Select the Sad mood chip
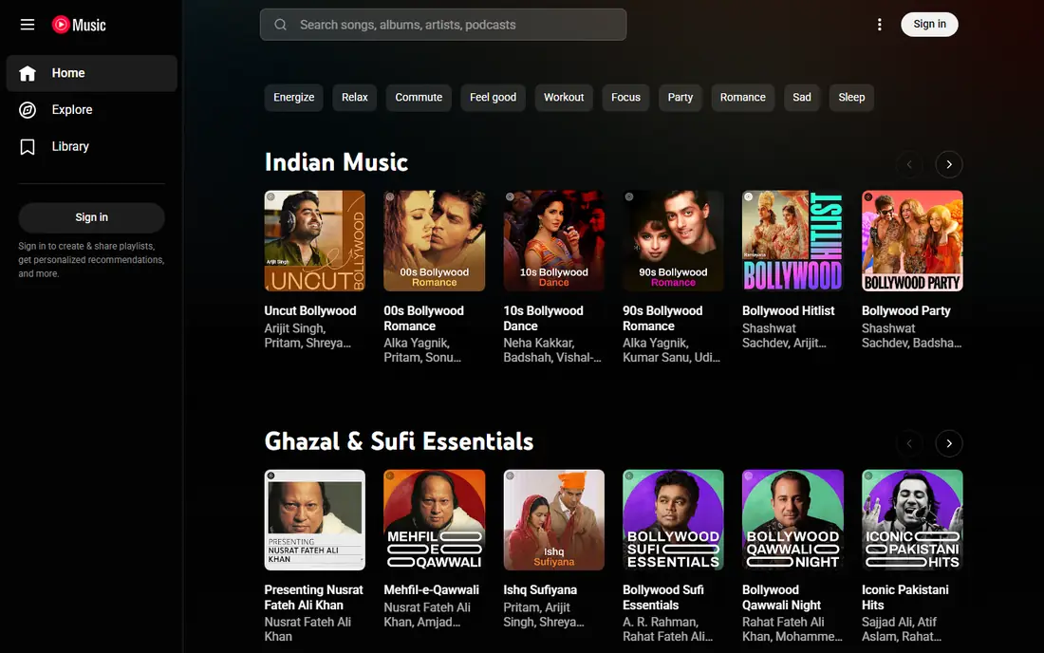The height and width of the screenshot is (653, 1044). point(802,97)
